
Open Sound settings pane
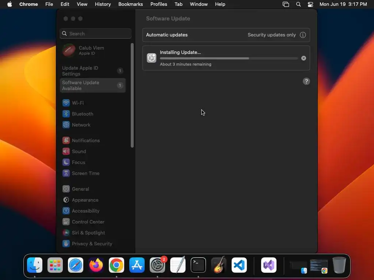[74, 151]
